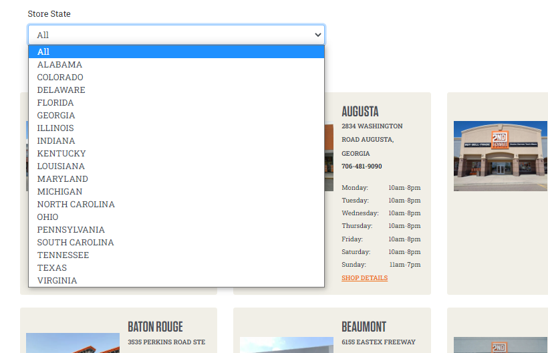
Task: Select the All option in state list
Action: point(176,51)
